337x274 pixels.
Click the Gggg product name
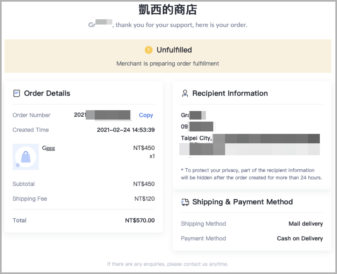click(x=49, y=148)
